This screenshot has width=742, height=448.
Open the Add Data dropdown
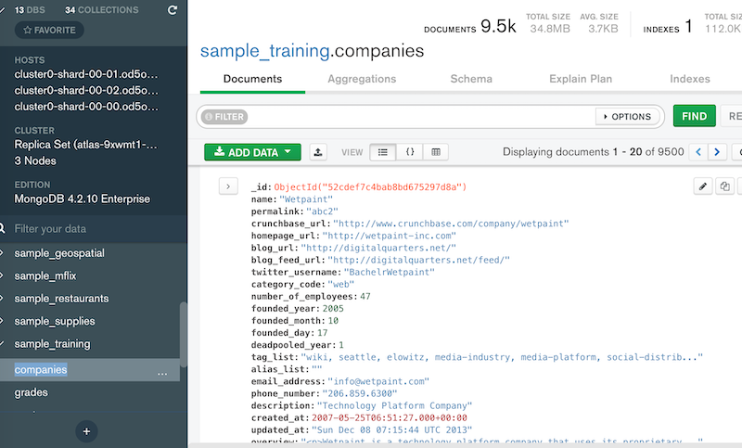pos(252,152)
